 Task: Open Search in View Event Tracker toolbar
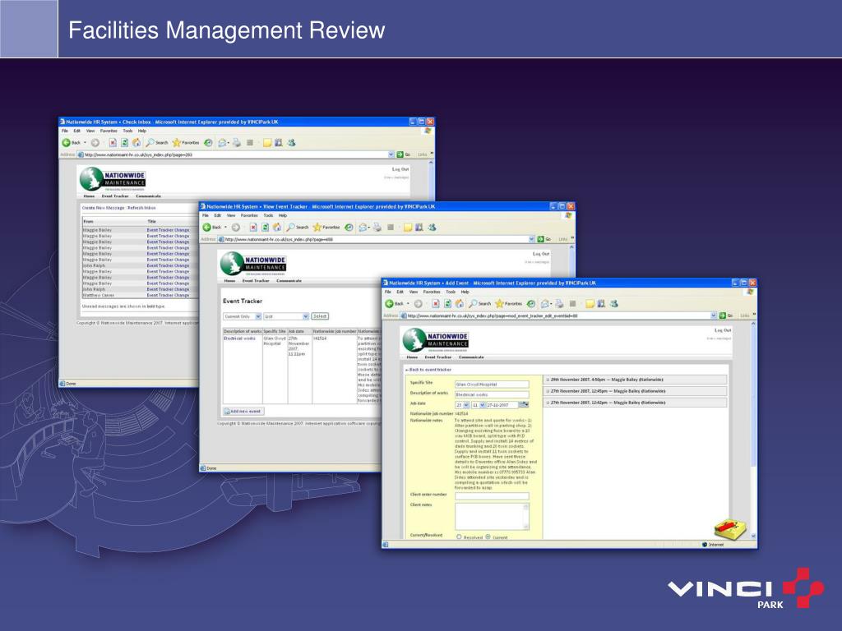[x=298, y=228]
